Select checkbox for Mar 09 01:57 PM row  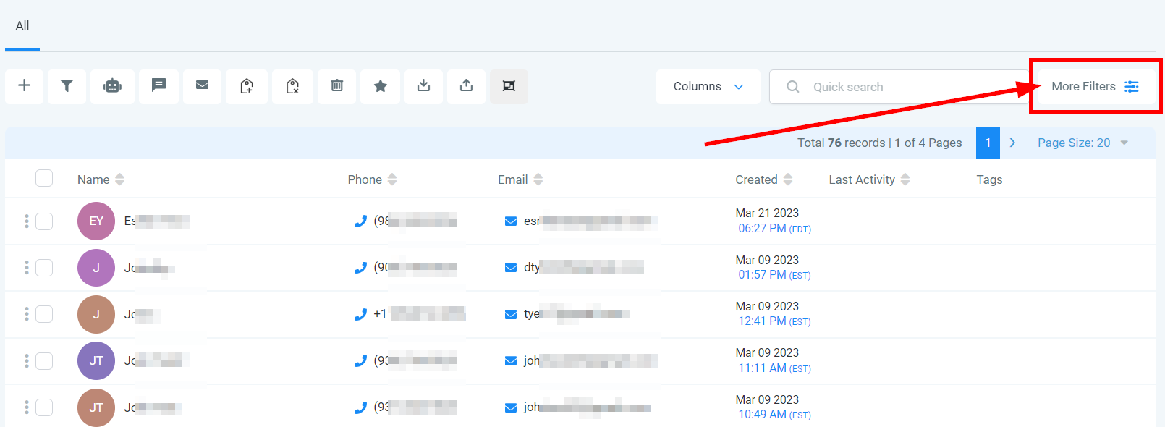(44, 268)
